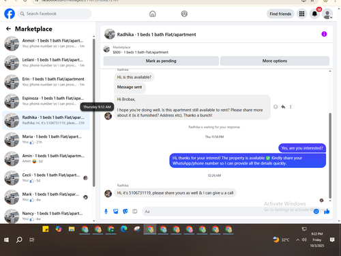Open Windows taskbar search
This screenshot has width=341, height=256.
(19, 240)
